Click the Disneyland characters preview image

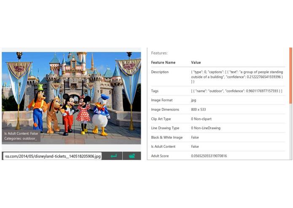click(x=71, y=98)
